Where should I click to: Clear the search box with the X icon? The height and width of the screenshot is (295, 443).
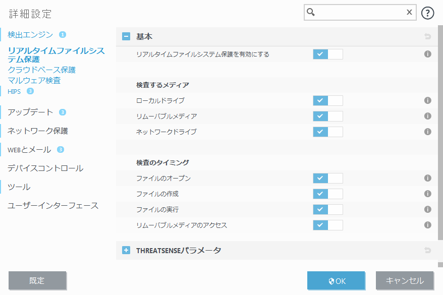[x=409, y=12]
